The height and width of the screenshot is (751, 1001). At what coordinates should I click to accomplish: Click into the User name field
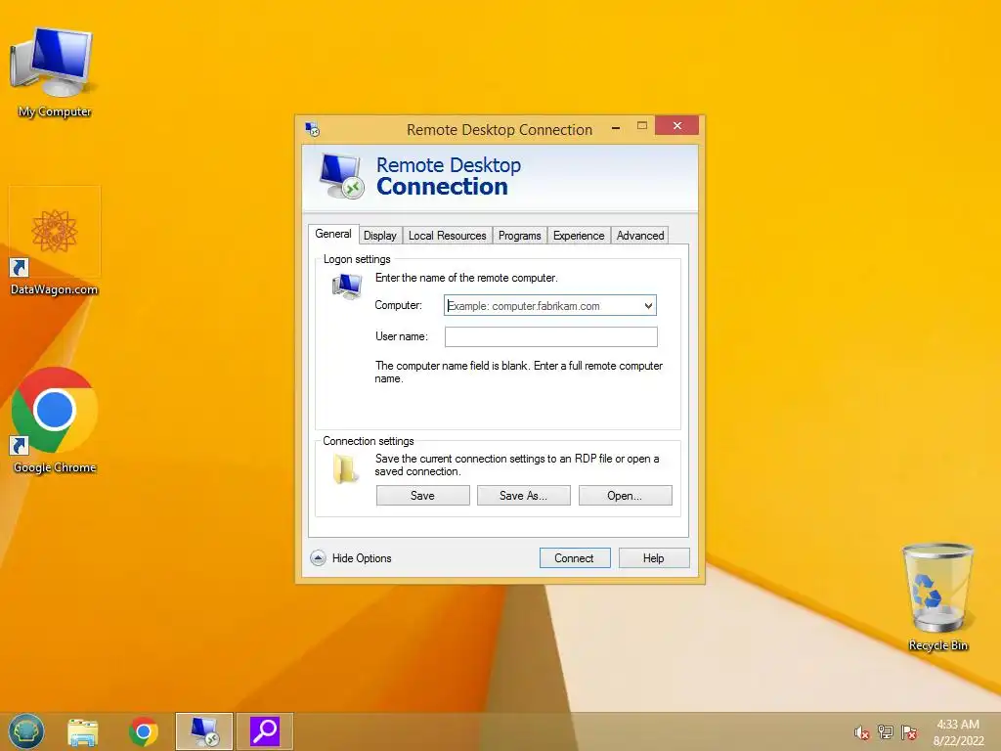[x=551, y=336]
